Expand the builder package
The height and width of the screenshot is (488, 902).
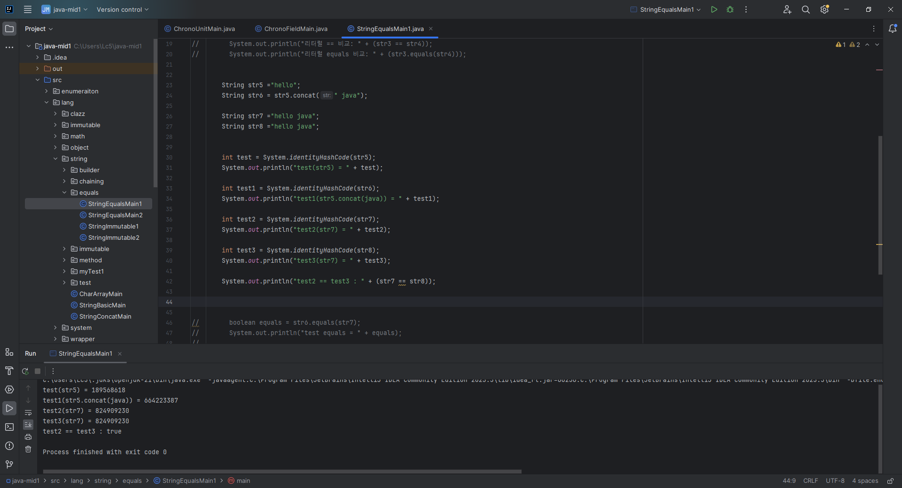pos(64,170)
